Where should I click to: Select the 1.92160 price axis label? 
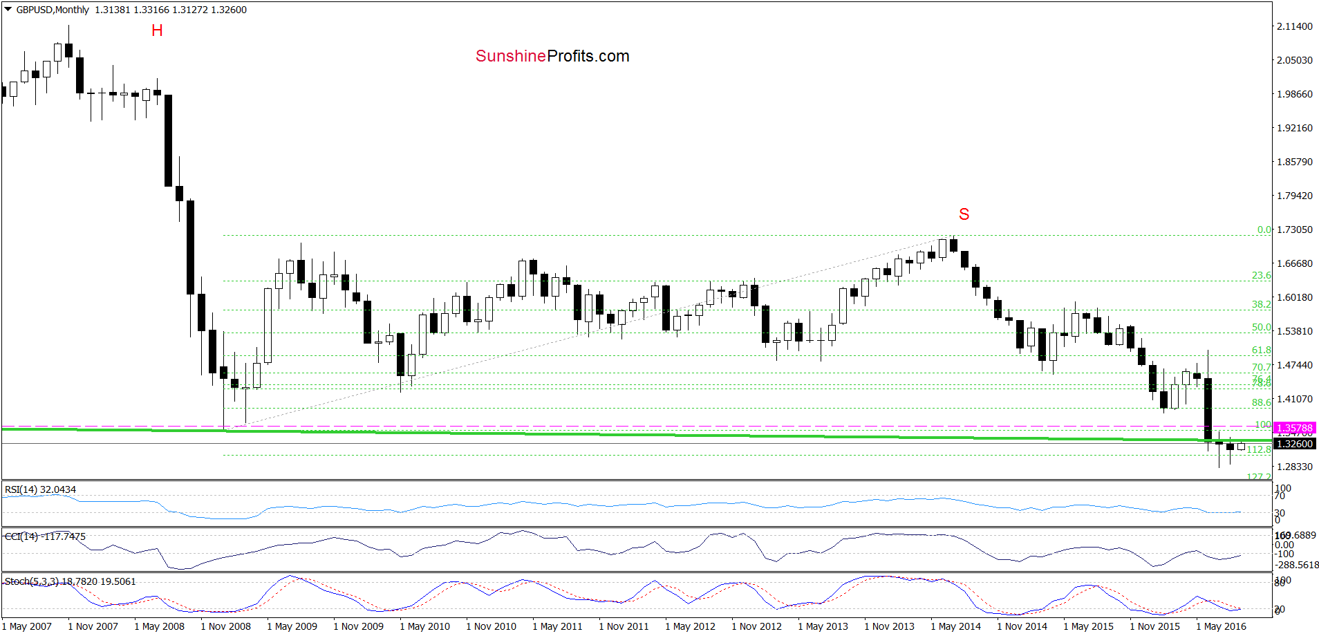click(1294, 128)
